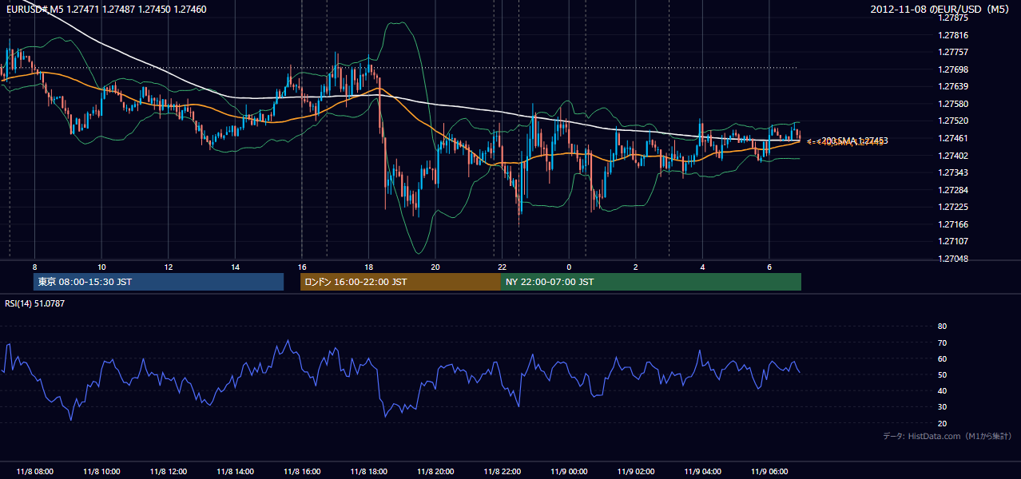1021x479 pixels.
Task: Click the bottom time label 11/8 08:00
Action: coord(34,471)
